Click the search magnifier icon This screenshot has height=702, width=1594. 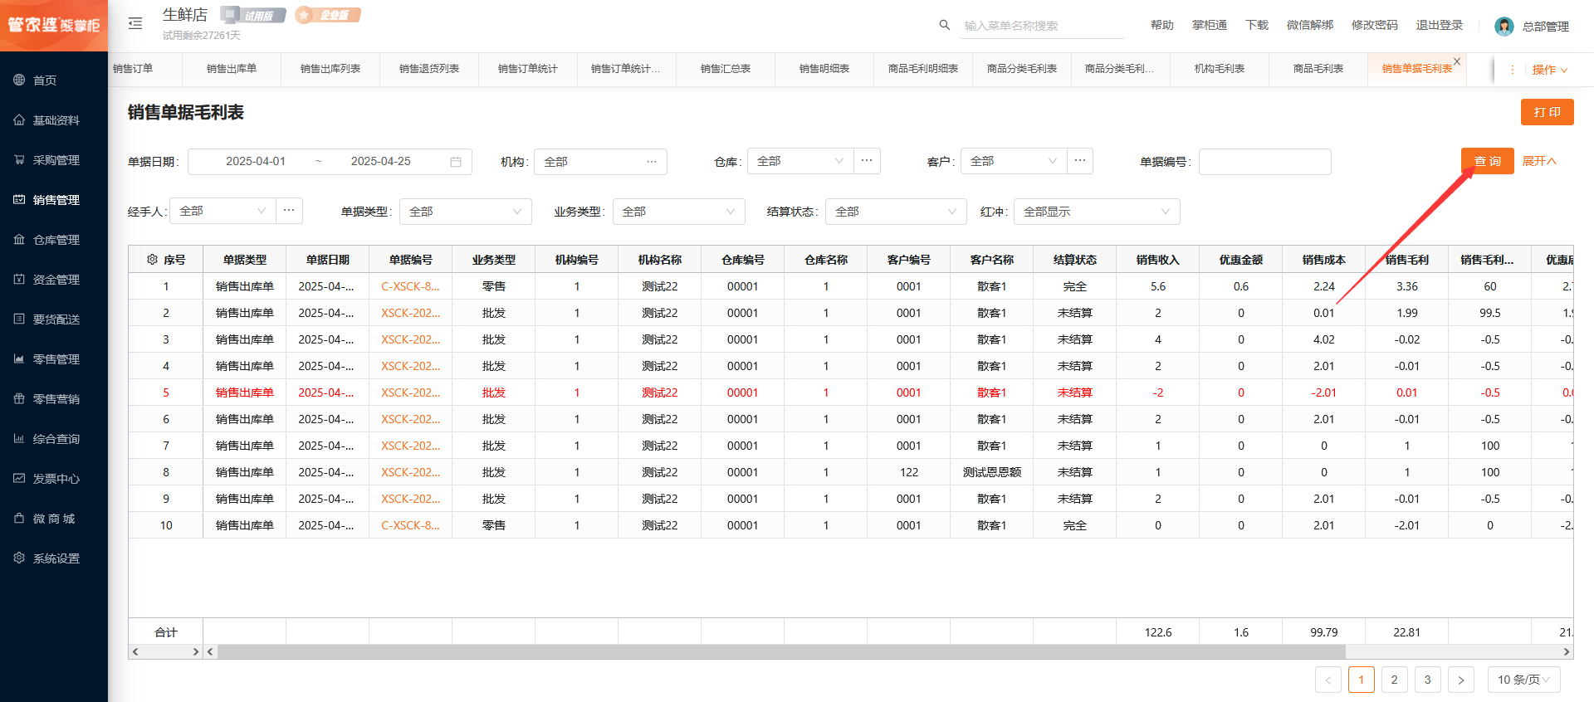[x=944, y=25]
